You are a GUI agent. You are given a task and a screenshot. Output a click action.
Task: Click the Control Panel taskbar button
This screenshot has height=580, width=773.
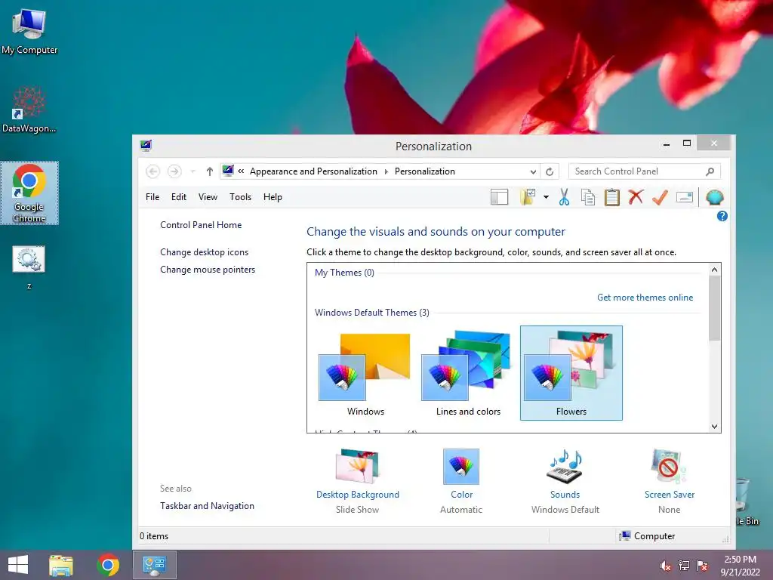point(154,565)
